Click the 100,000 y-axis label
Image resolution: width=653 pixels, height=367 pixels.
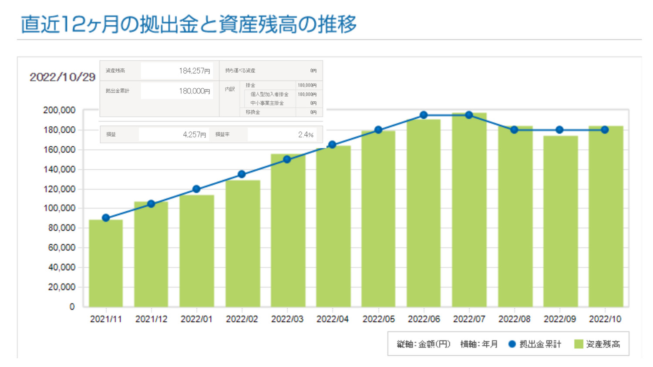coord(59,208)
